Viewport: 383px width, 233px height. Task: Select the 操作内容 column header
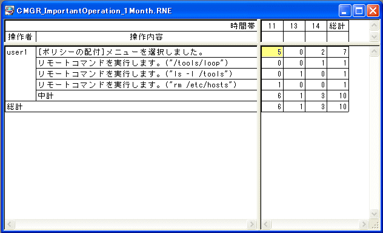[147, 36]
